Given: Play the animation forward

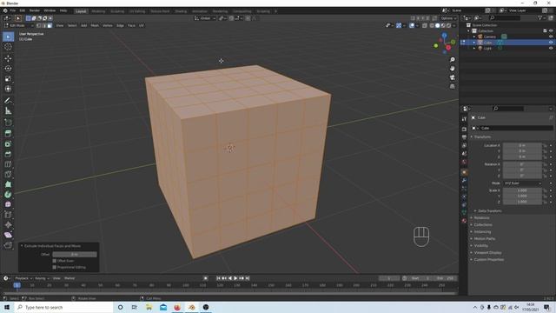Looking at the screenshot, I should (x=235, y=278).
